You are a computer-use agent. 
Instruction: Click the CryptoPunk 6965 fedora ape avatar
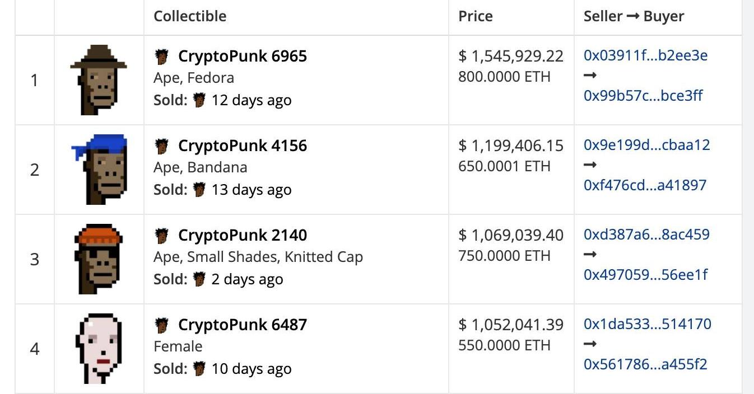coord(99,80)
